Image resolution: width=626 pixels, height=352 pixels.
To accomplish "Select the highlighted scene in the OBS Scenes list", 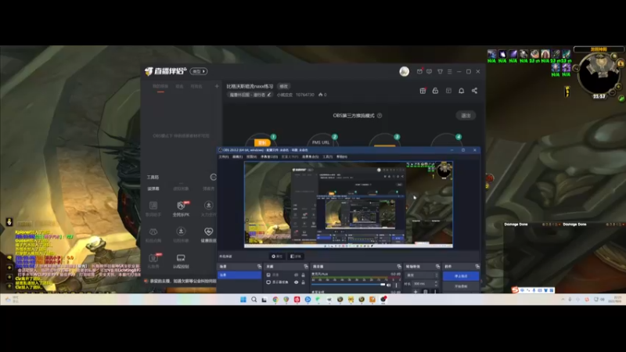I will click(239, 275).
